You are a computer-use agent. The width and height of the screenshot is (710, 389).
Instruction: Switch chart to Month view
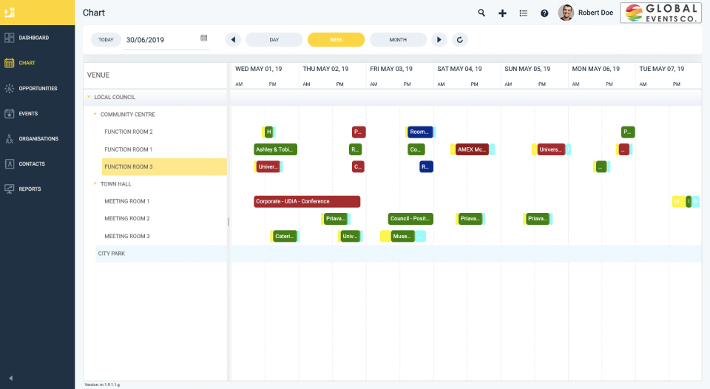[x=398, y=40]
